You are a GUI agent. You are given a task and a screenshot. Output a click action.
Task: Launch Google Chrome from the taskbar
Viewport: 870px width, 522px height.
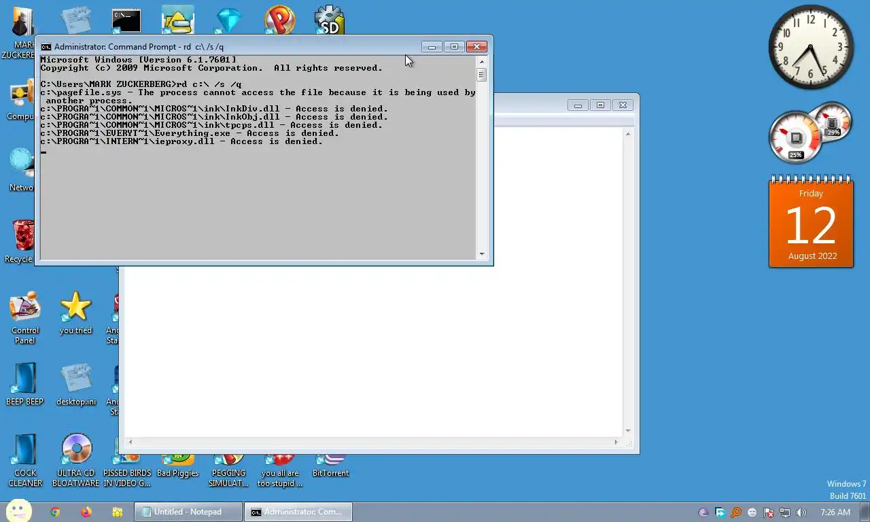tap(55, 512)
